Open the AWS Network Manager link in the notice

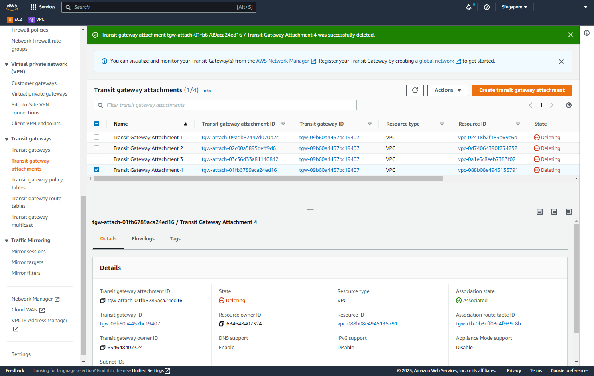pyautogui.click(x=286, y=61)
